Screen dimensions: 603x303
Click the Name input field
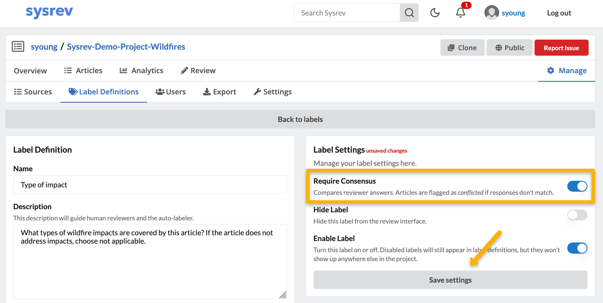pyautogui.click(x=150, y=185)
